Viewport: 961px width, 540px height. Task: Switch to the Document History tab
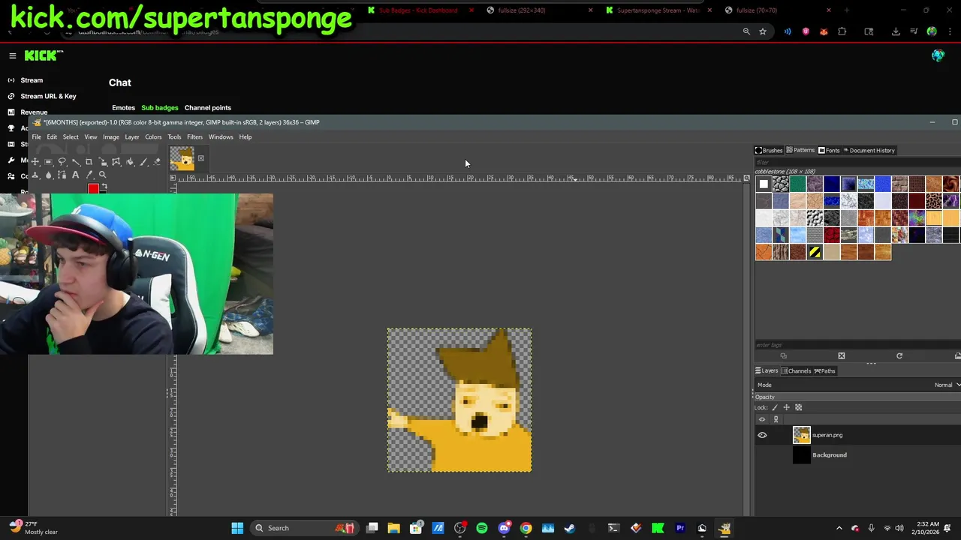[869, 150]
